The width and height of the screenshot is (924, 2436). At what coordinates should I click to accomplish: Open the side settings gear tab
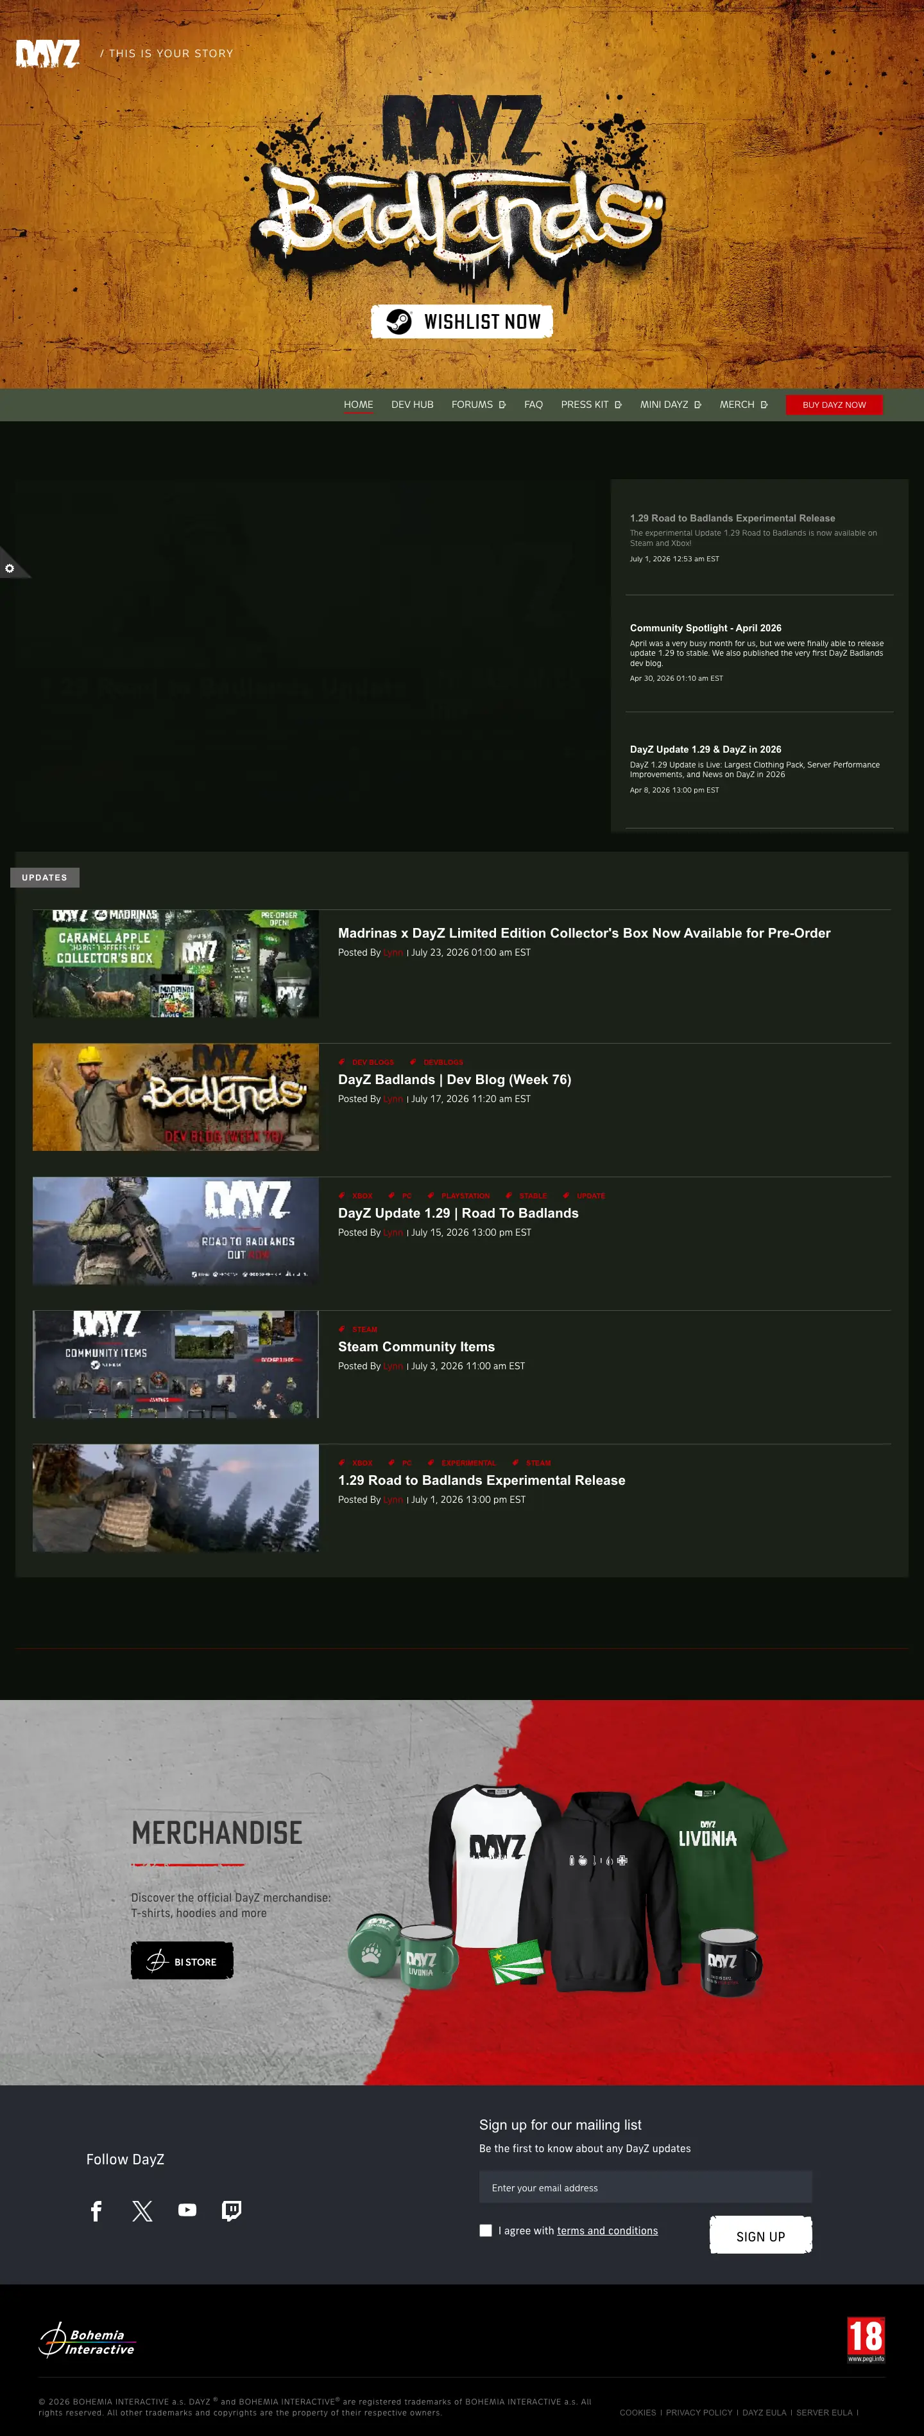pyautogui.click(x=10, y=568)
